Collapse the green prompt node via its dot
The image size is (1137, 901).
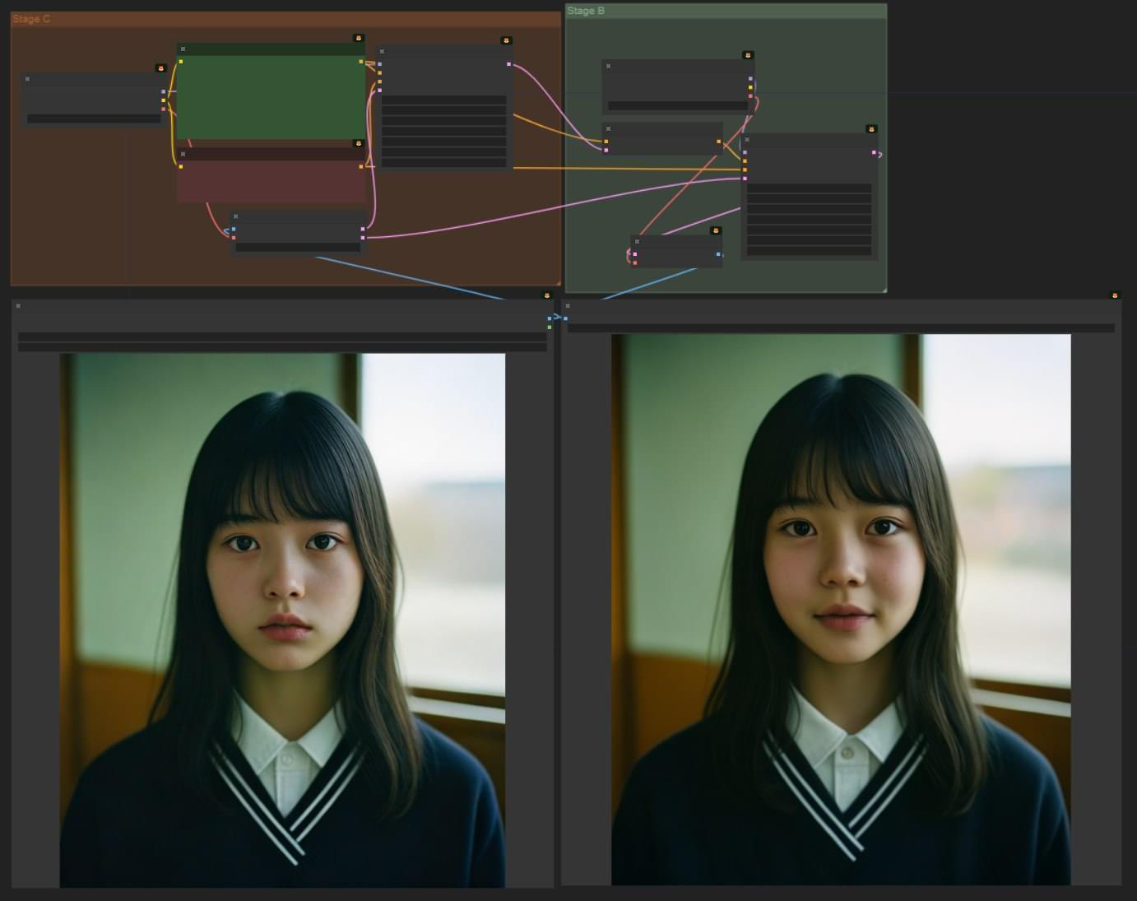click(183, 49)
